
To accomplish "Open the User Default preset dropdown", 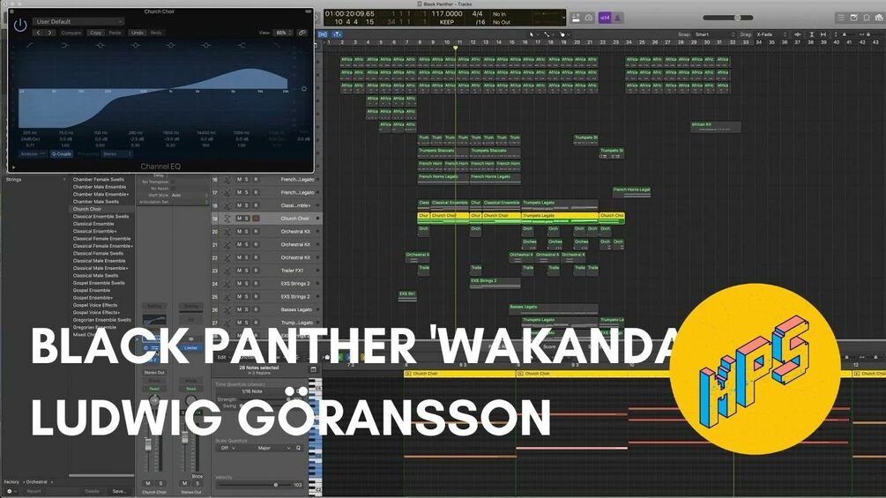I will pyautogui.click(x=78, y=21).
